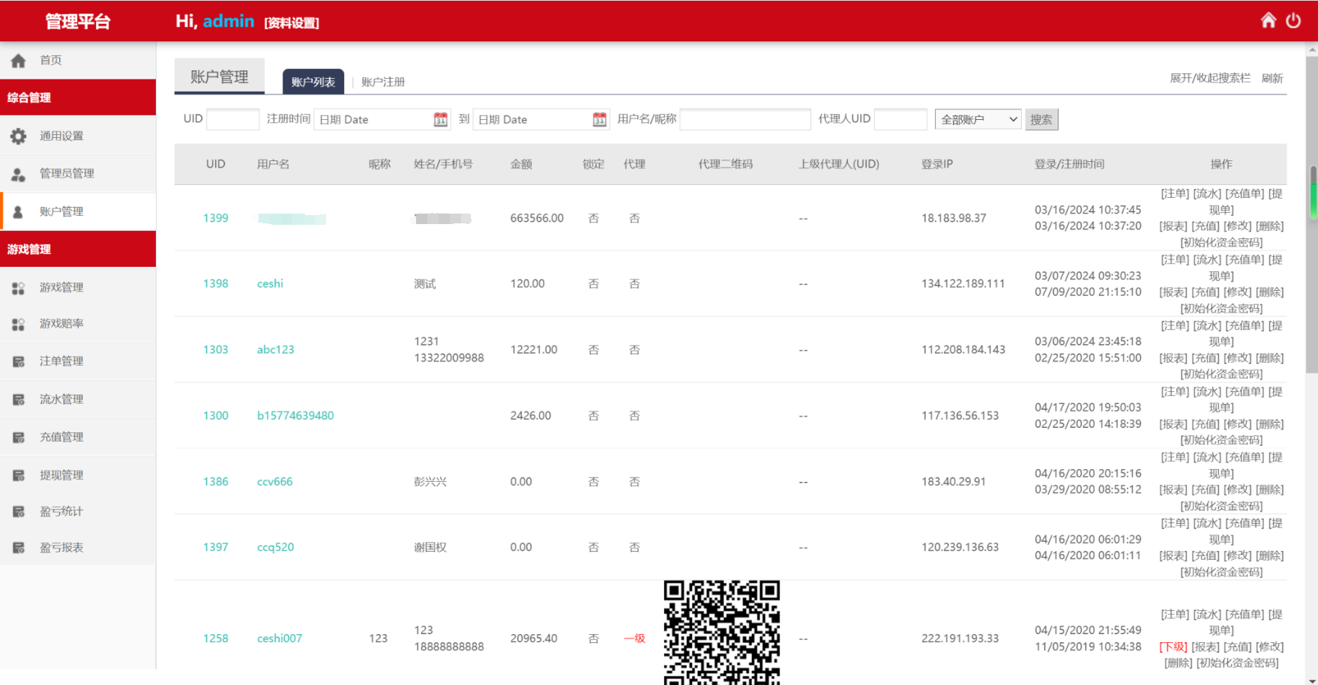
Task: Click the 管理员管理 sidebar icon
Action: click(18, 174)
